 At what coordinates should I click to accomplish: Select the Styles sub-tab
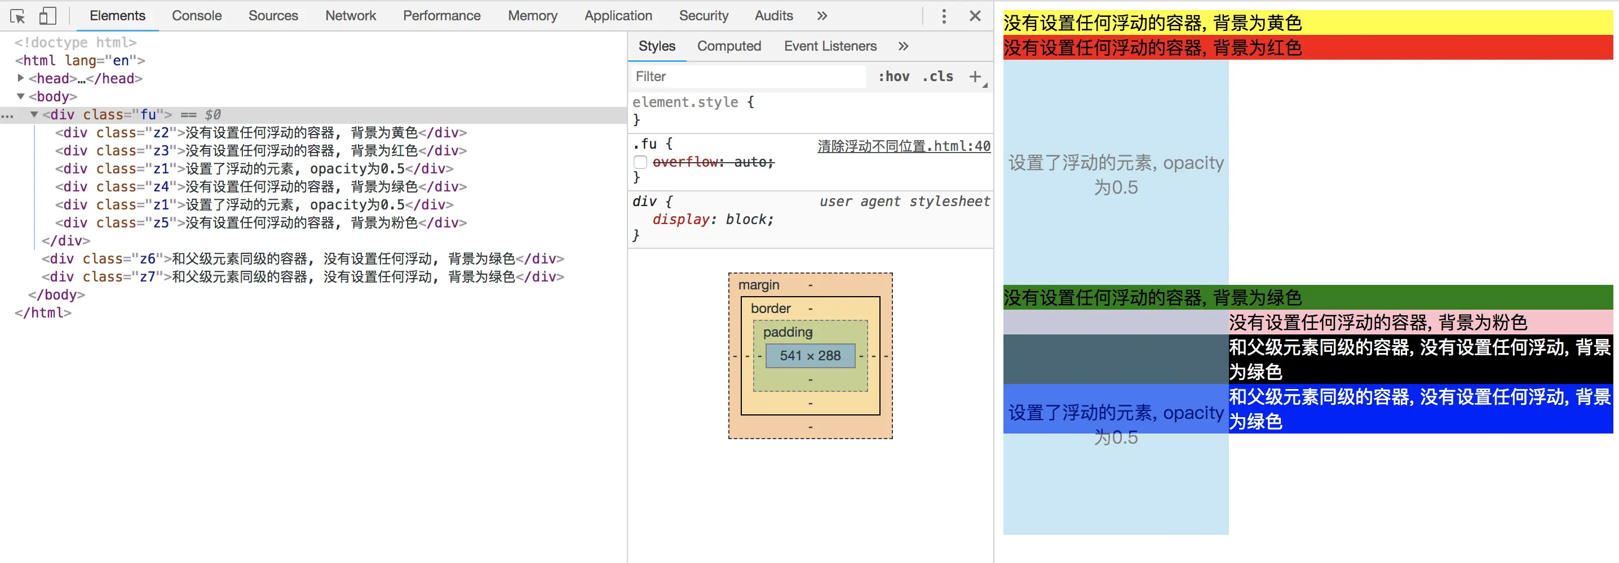(657, 46)
